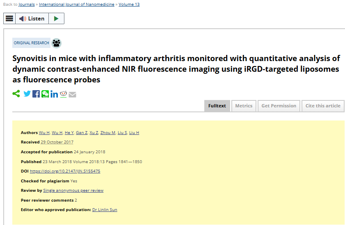Viewport: 345px width, 225px height.
Task: Open the green share icon
Action: [x=16, y=93]
